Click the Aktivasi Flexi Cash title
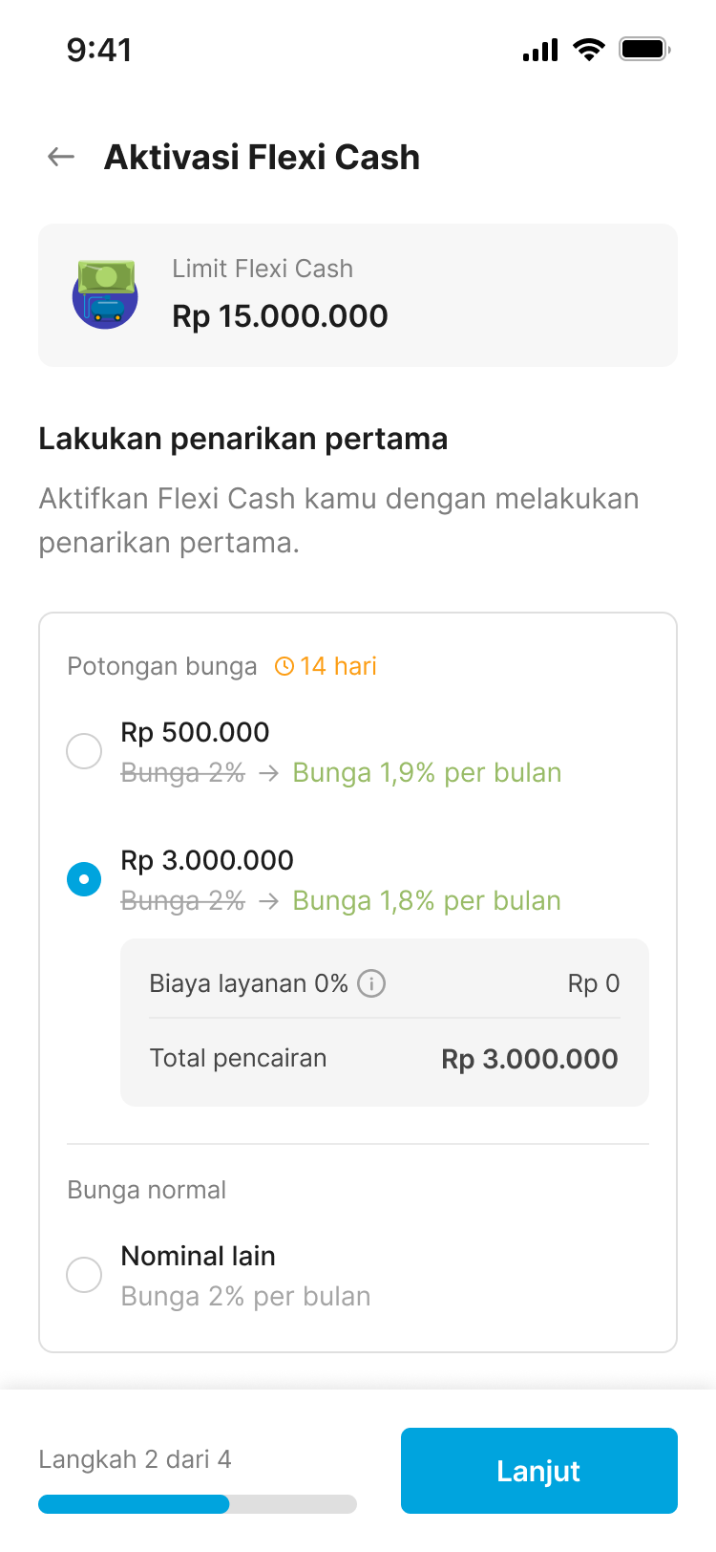This screenshot has width=716, height=1552. pos(263,157)
